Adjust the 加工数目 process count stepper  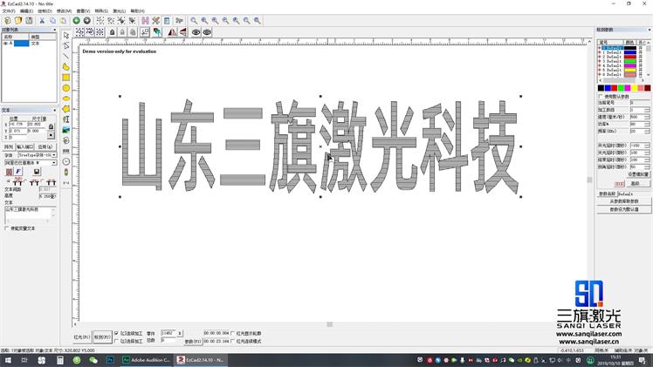point(647,110)
